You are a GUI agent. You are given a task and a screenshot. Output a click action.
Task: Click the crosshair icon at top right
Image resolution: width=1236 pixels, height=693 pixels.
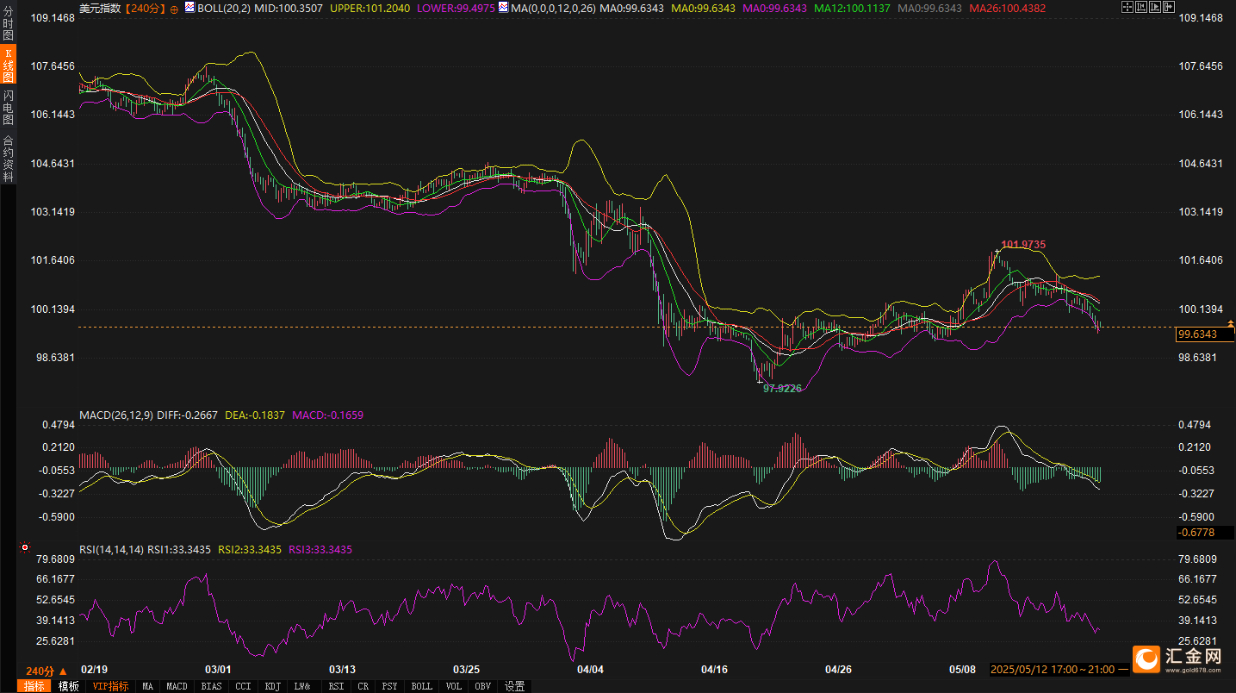1127,7
